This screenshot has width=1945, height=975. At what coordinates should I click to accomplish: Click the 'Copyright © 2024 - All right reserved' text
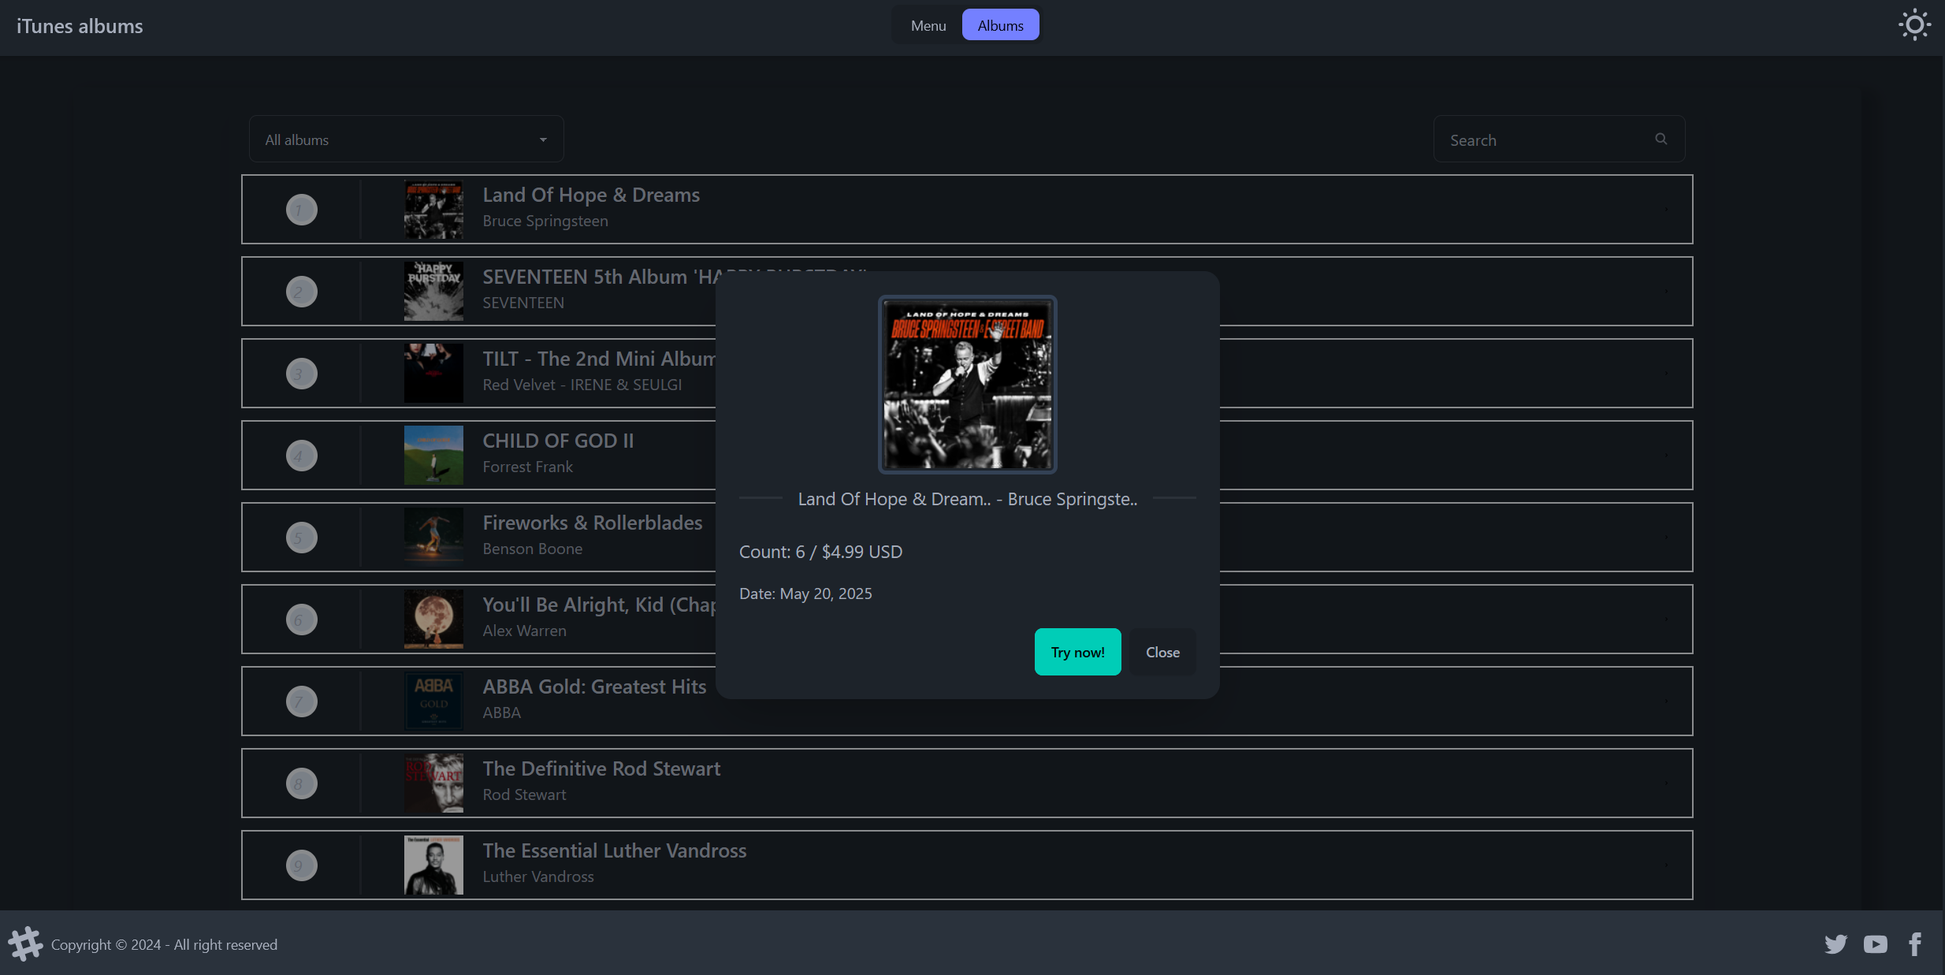pyautogui.click(x=164, y=944)
